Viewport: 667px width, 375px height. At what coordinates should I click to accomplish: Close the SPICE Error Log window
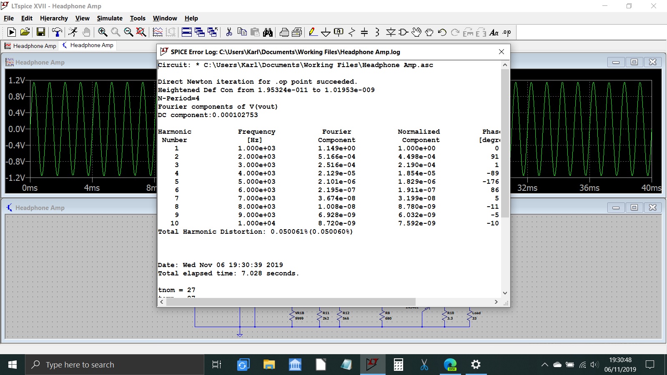[x=502, y=52]
